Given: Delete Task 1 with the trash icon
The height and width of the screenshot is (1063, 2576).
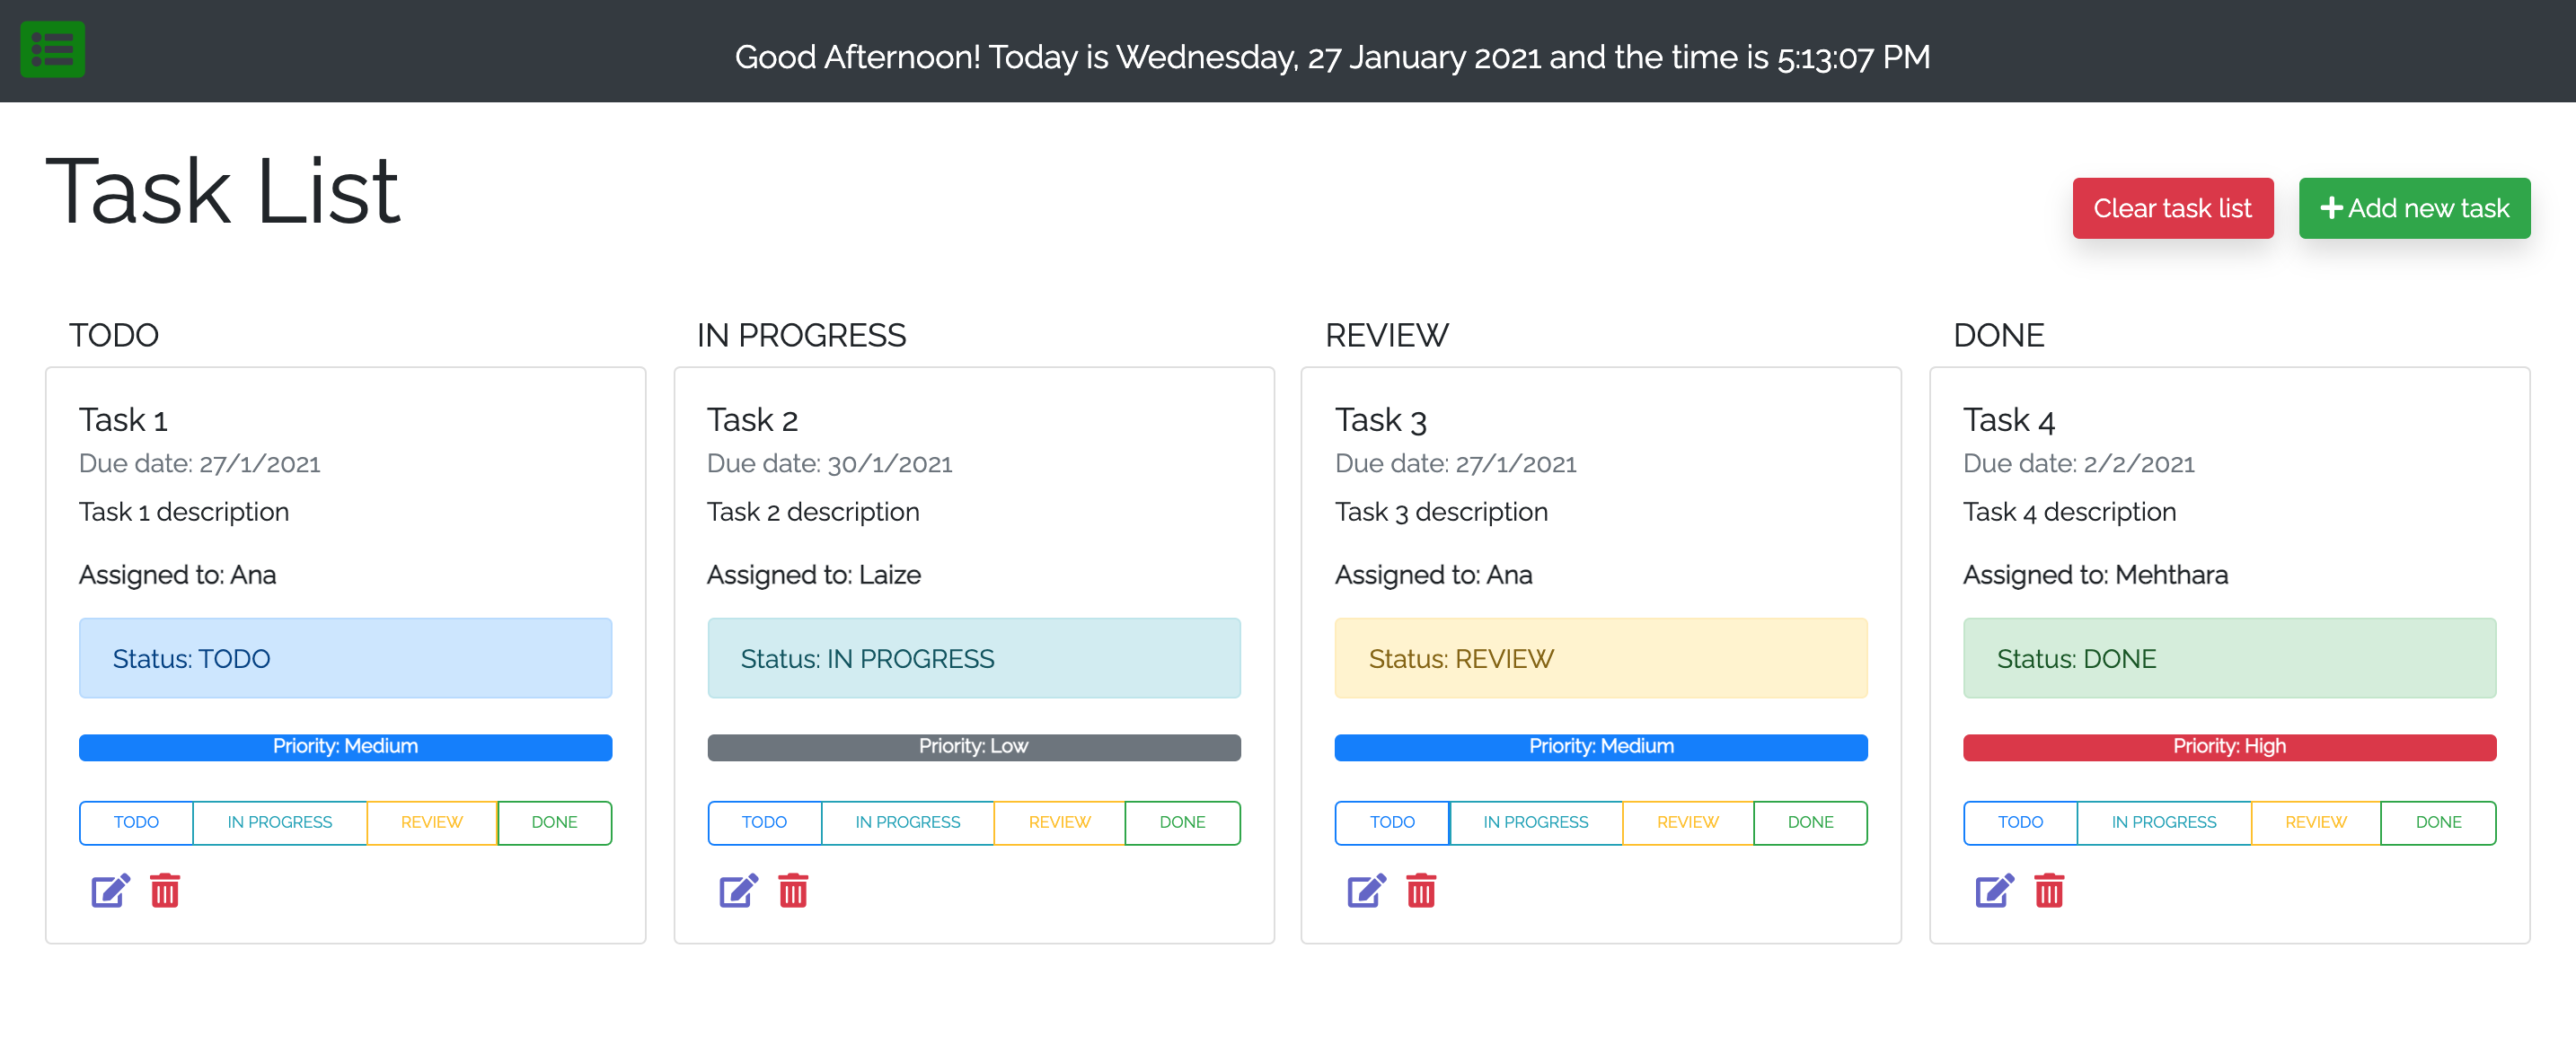Looking at the screenshot, I should point(165,890).
